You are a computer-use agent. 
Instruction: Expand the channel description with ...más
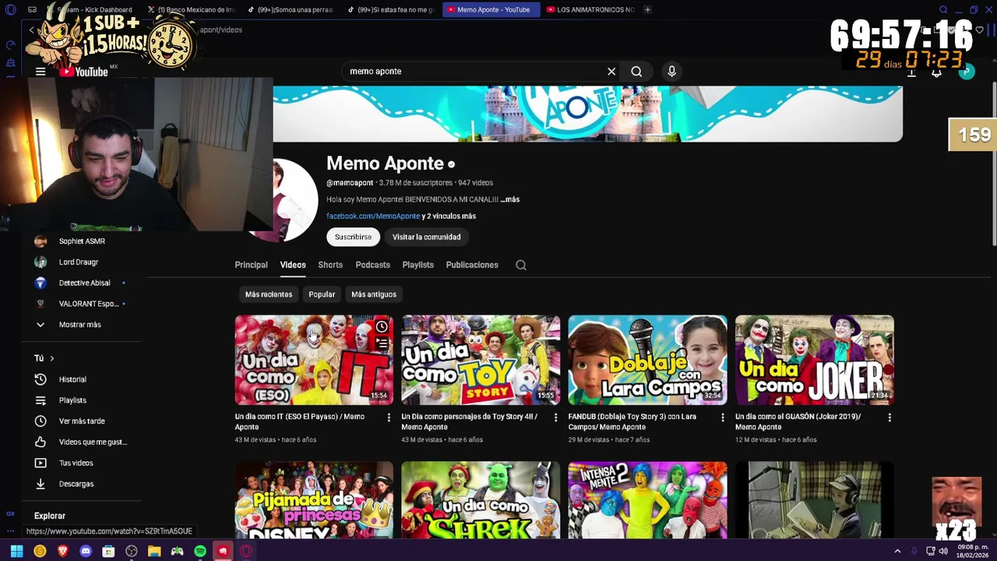pos(509,199)
